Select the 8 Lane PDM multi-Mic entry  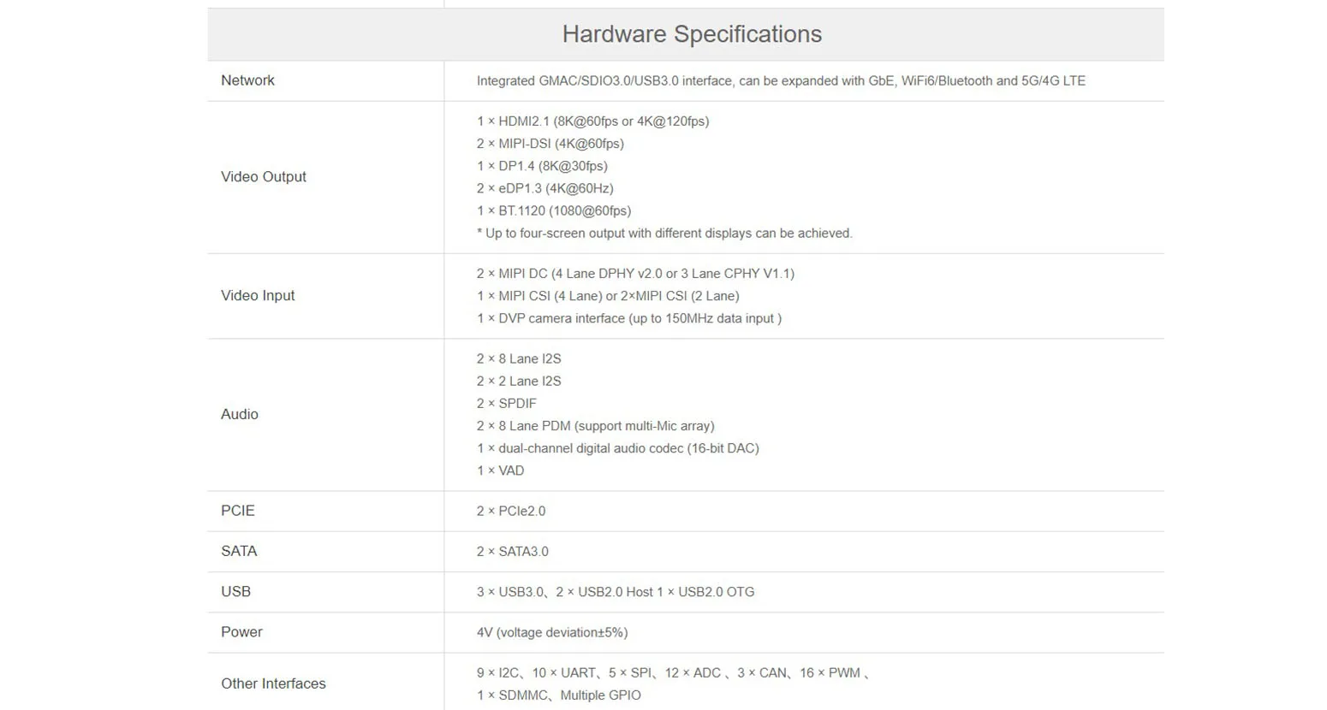(x=595, y=426)
